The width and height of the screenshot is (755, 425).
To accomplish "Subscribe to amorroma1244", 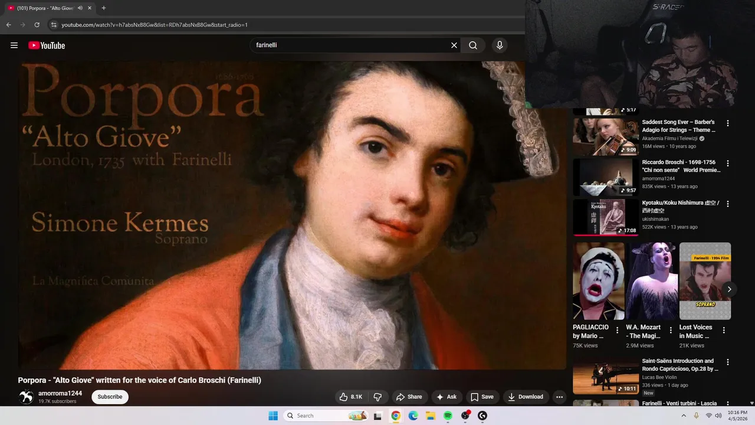I will click(x=110, y=397).
